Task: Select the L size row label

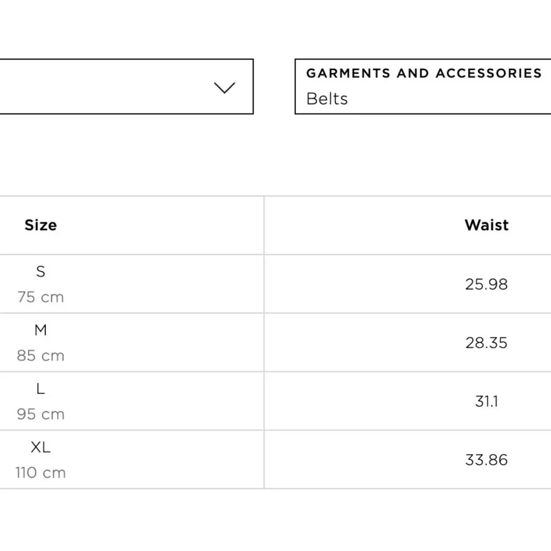Action: 41,388
